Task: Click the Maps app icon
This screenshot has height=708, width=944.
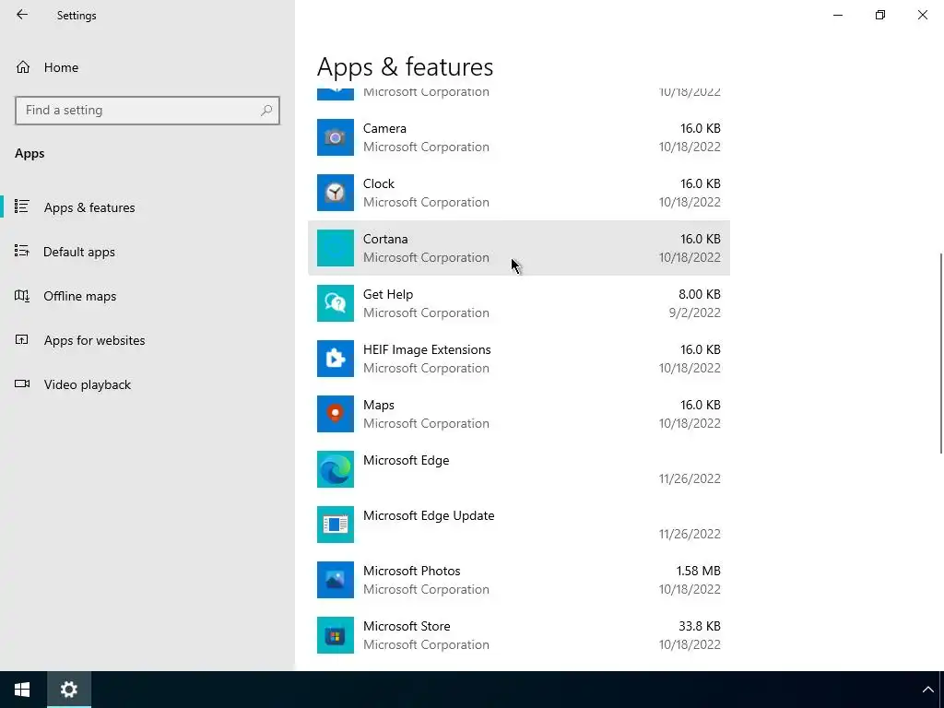Action: tap(336, 414)
